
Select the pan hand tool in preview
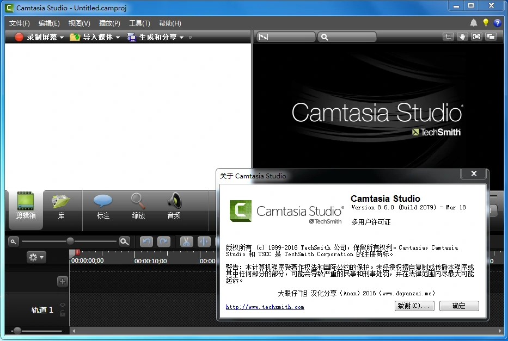(x=462, y=37)
